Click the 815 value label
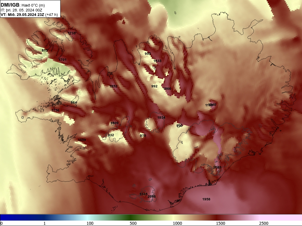This screenshot has height=226, width=302. [x=45, y=50]
